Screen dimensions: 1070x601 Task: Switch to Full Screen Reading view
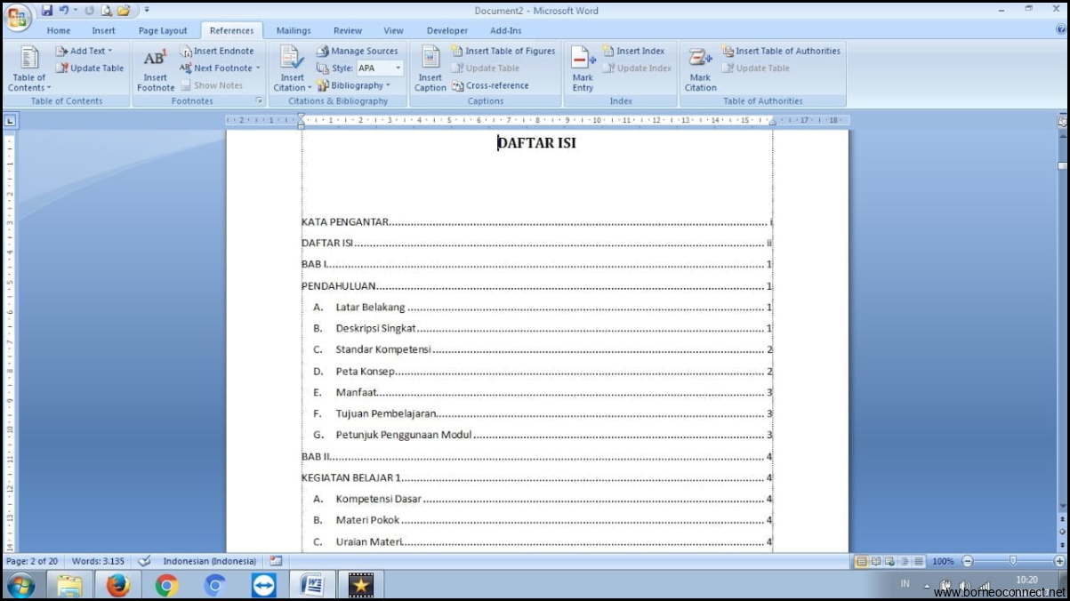(x=875, y=562)
